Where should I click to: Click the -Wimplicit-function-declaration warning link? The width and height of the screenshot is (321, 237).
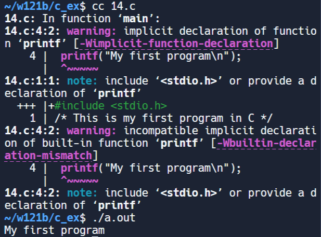[x=176, y=44]
